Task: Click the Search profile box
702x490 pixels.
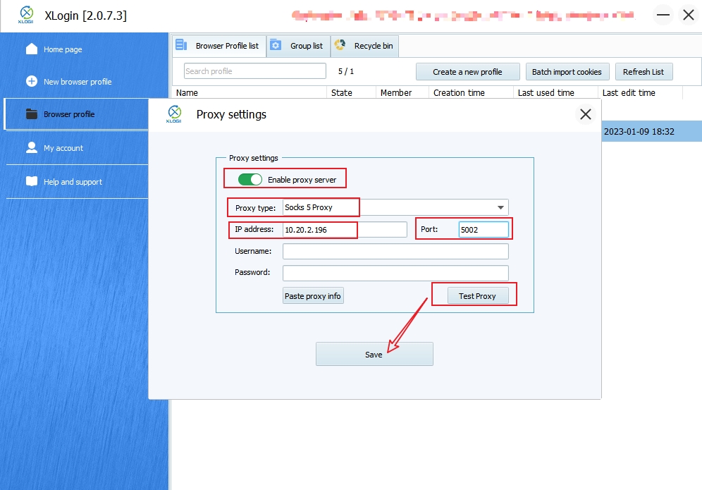Action: point(254,71)
